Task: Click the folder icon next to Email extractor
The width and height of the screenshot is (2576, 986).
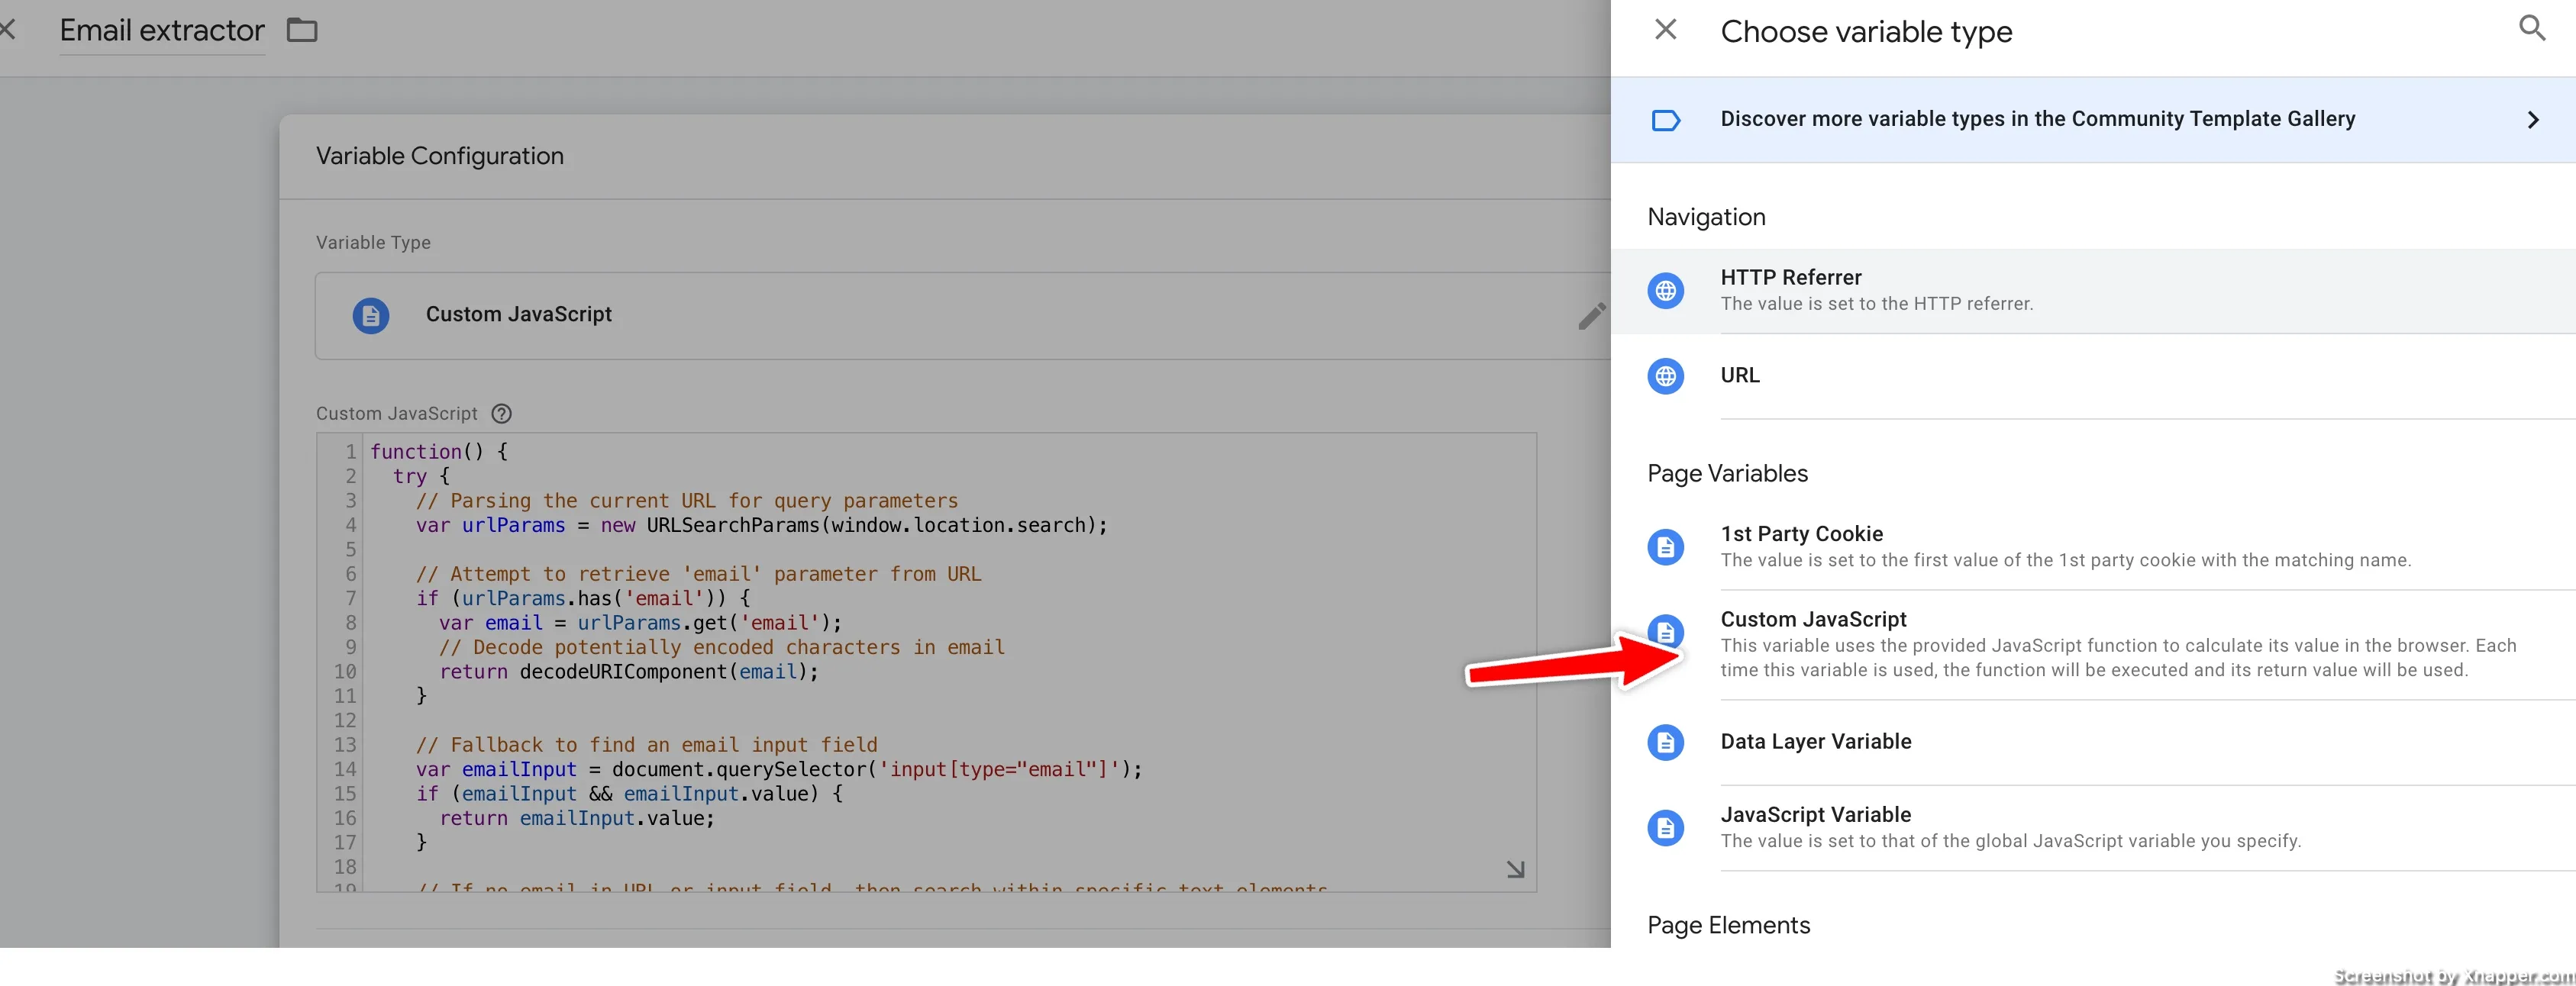Action: (x=302, y=31)
